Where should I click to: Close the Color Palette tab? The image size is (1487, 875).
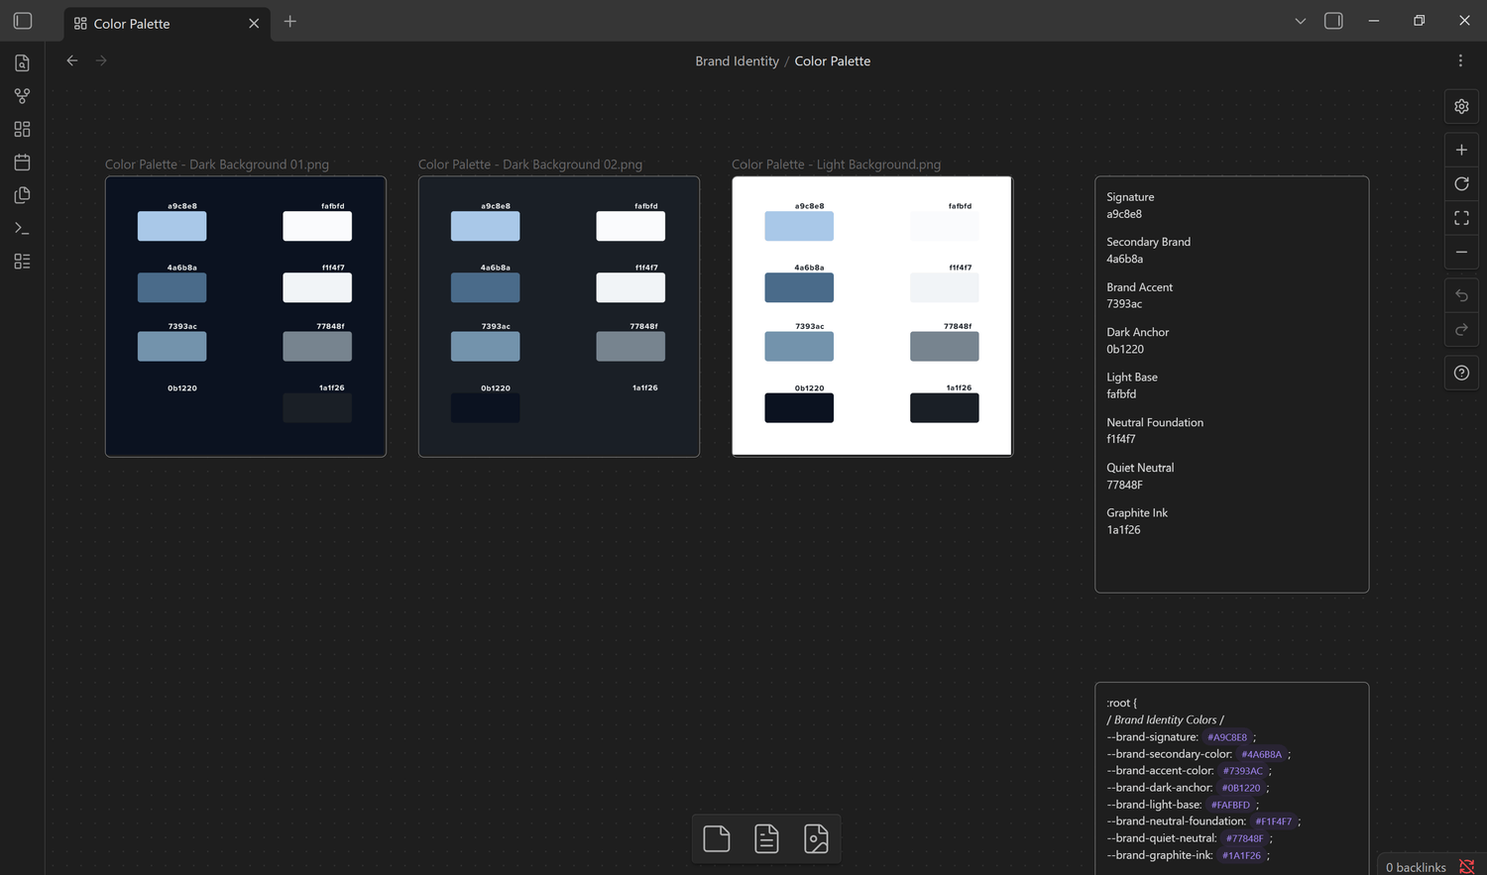tap(254, 23)
